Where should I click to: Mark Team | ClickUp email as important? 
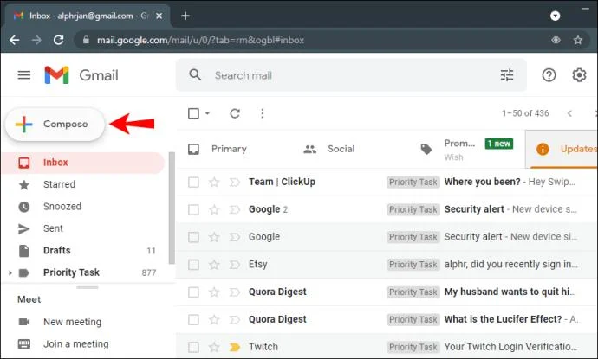point(235,182)
